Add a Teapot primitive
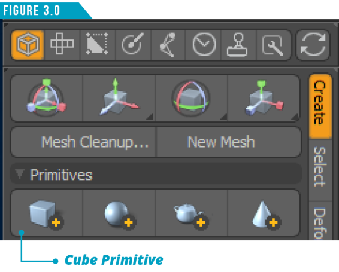 point(191,214)
